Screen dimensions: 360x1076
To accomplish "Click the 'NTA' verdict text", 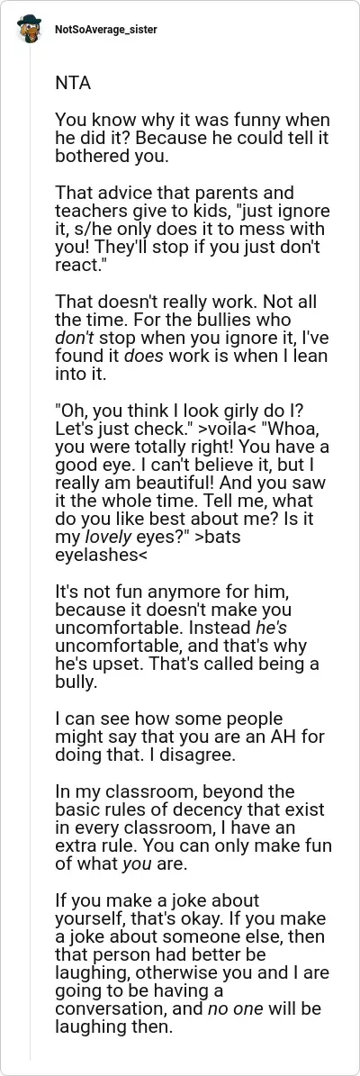I will [73, 84].
